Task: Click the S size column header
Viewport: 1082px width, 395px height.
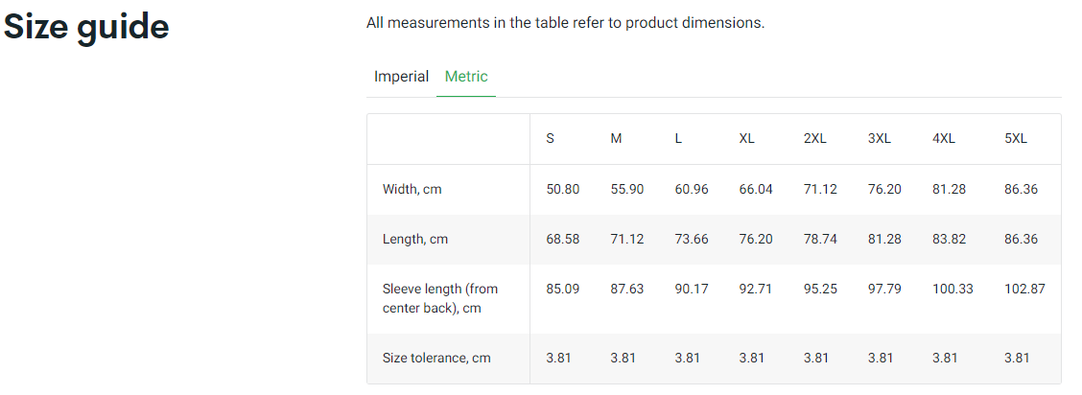Action: coord(551,138)
